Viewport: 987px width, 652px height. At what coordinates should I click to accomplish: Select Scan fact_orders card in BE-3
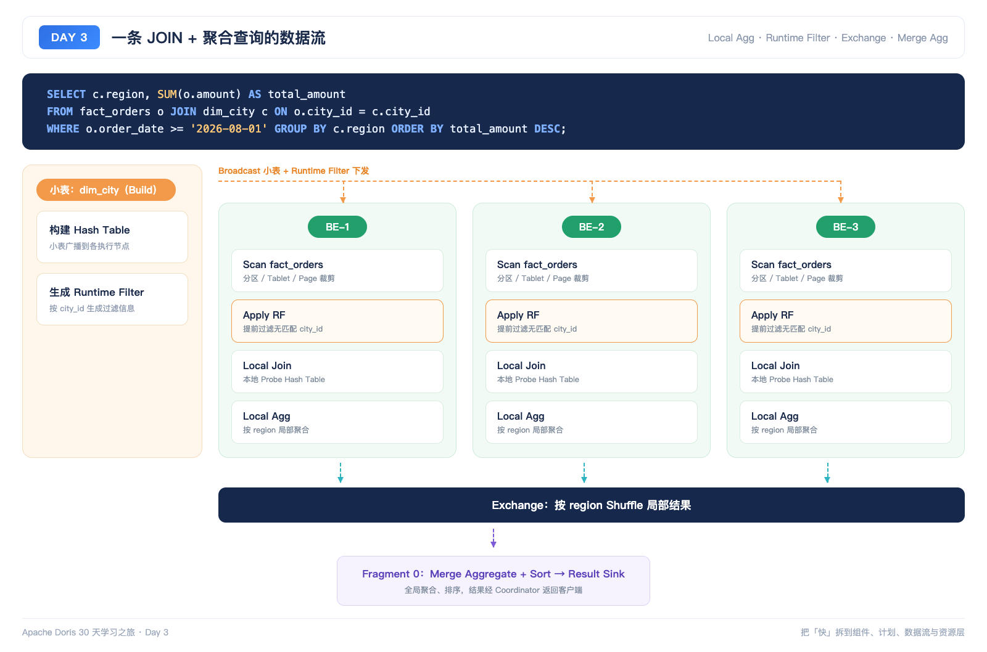846,271
